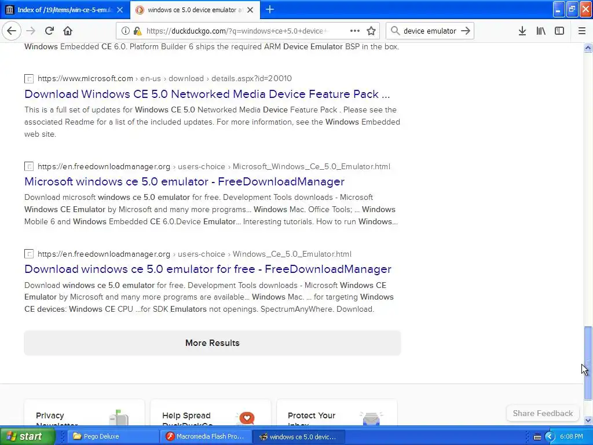Click the vertical scrollbar thumb
The height and width of the screenshot is (445, 593).
coord(588,363)
